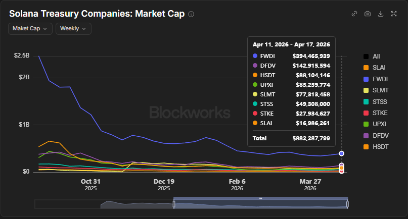
Task: Click the right handle of range slider
Action: pyautogui.click(x=348, y=204)
